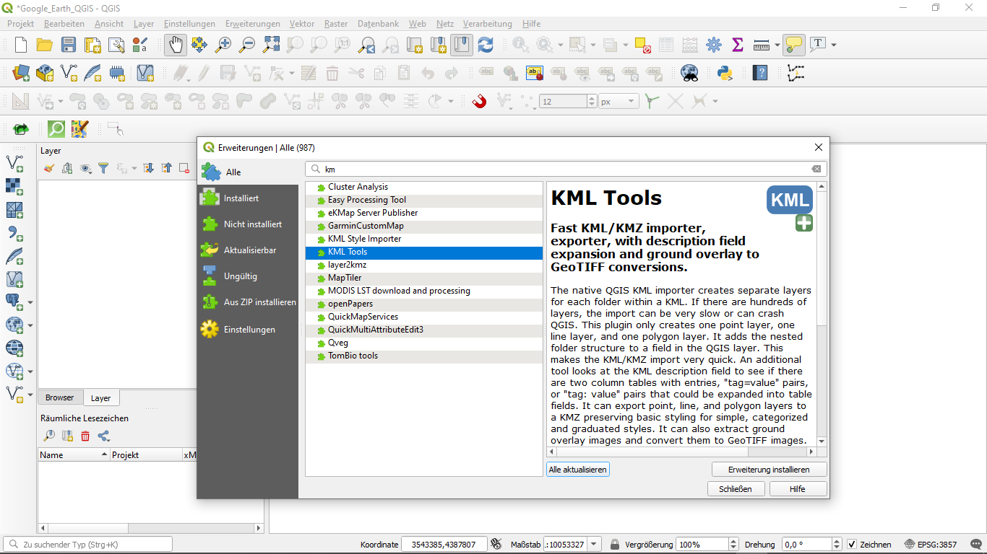The width and height of the screenshot is (987, 554).
Task: Enable snapping with the red magnet icon
Action: point(479,101)
